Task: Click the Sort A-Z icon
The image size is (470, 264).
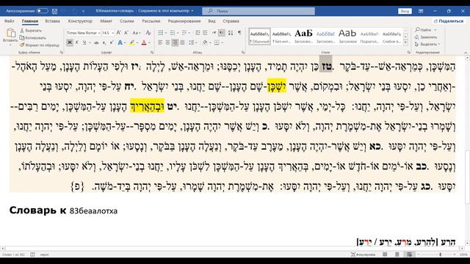Action: [231, 33]
